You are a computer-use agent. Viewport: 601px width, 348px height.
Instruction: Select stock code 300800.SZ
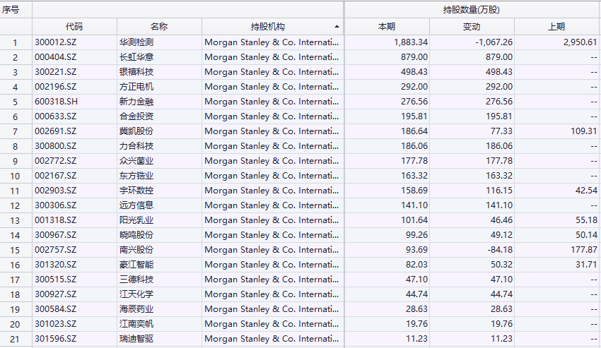56,146
